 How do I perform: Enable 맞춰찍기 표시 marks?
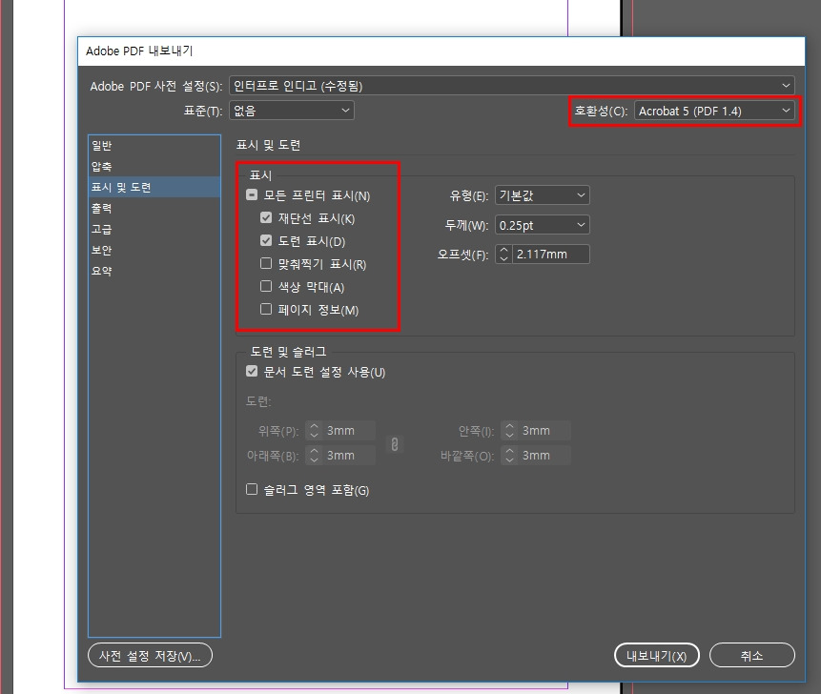pos(265,263)
